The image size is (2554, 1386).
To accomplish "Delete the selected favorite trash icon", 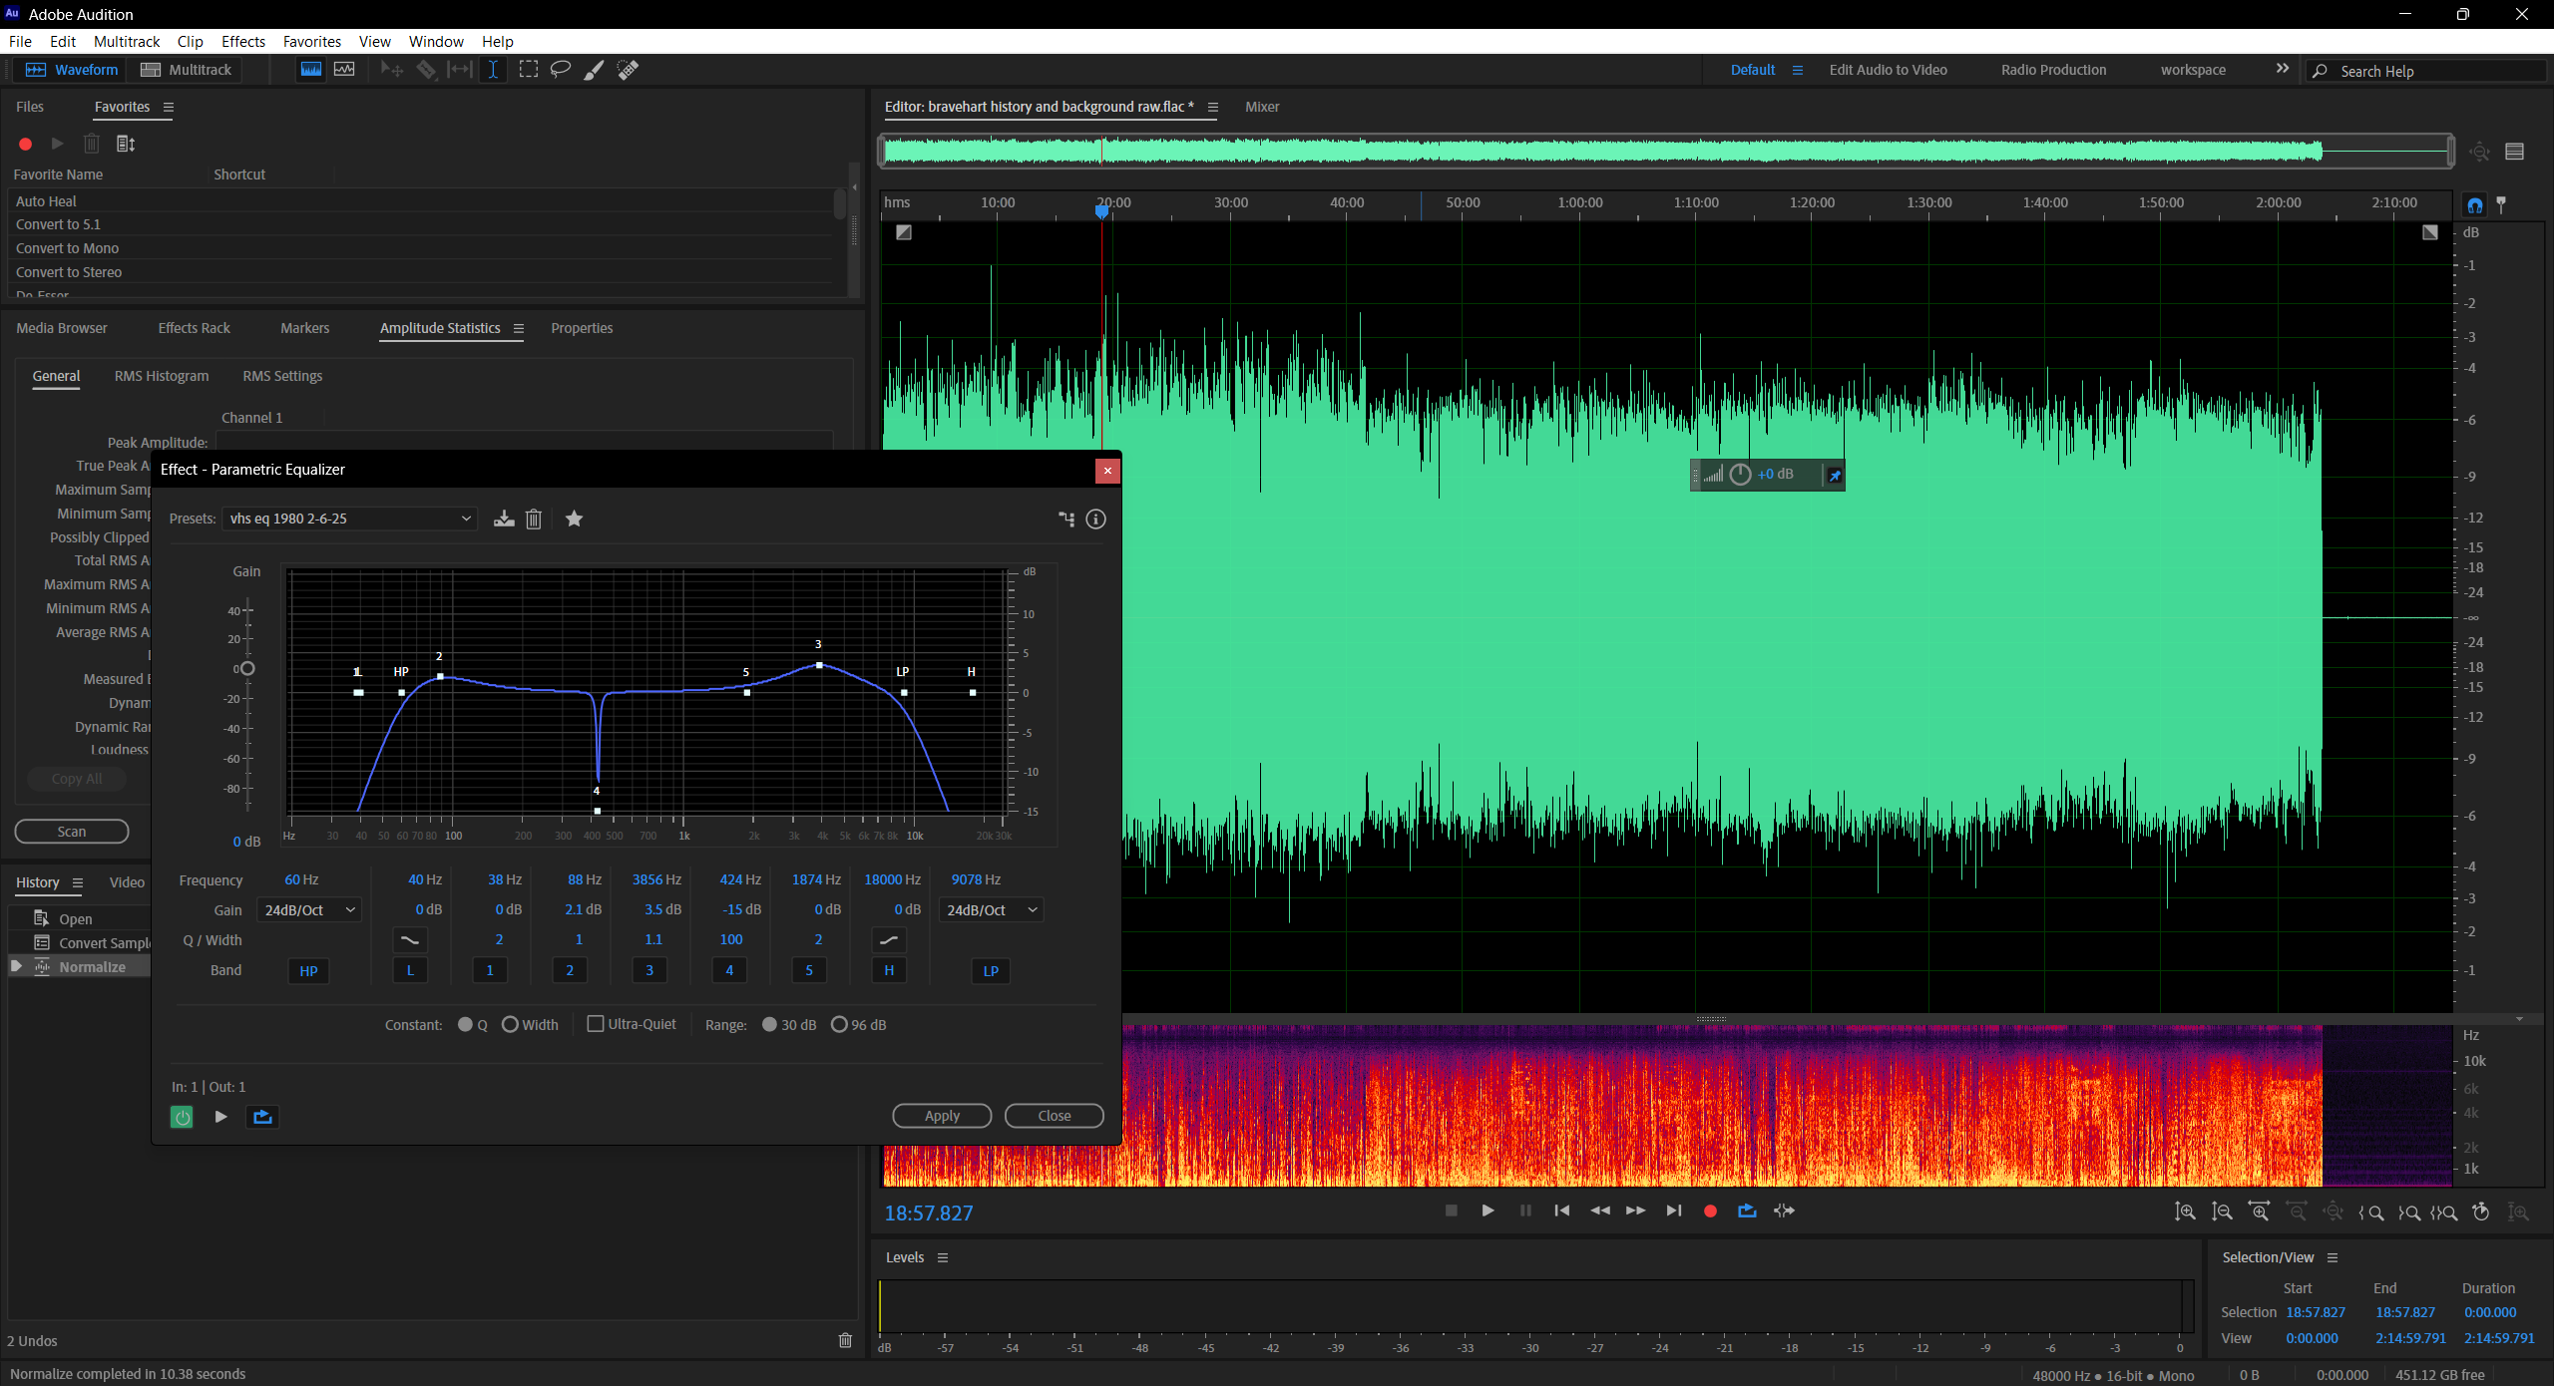I will point(91,144).
